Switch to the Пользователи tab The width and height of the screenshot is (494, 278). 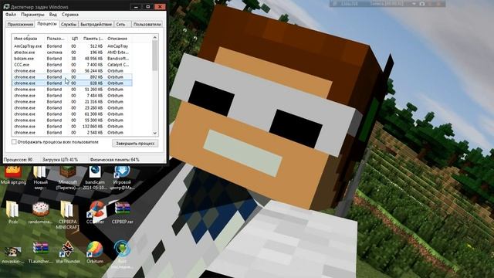click(x=147, y=24)
